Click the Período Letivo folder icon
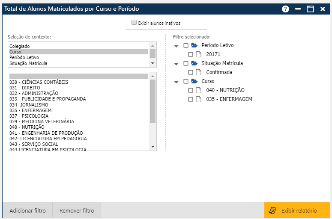Image resolution: width=332 pixels, height=219 pixels. coord(194,45)
